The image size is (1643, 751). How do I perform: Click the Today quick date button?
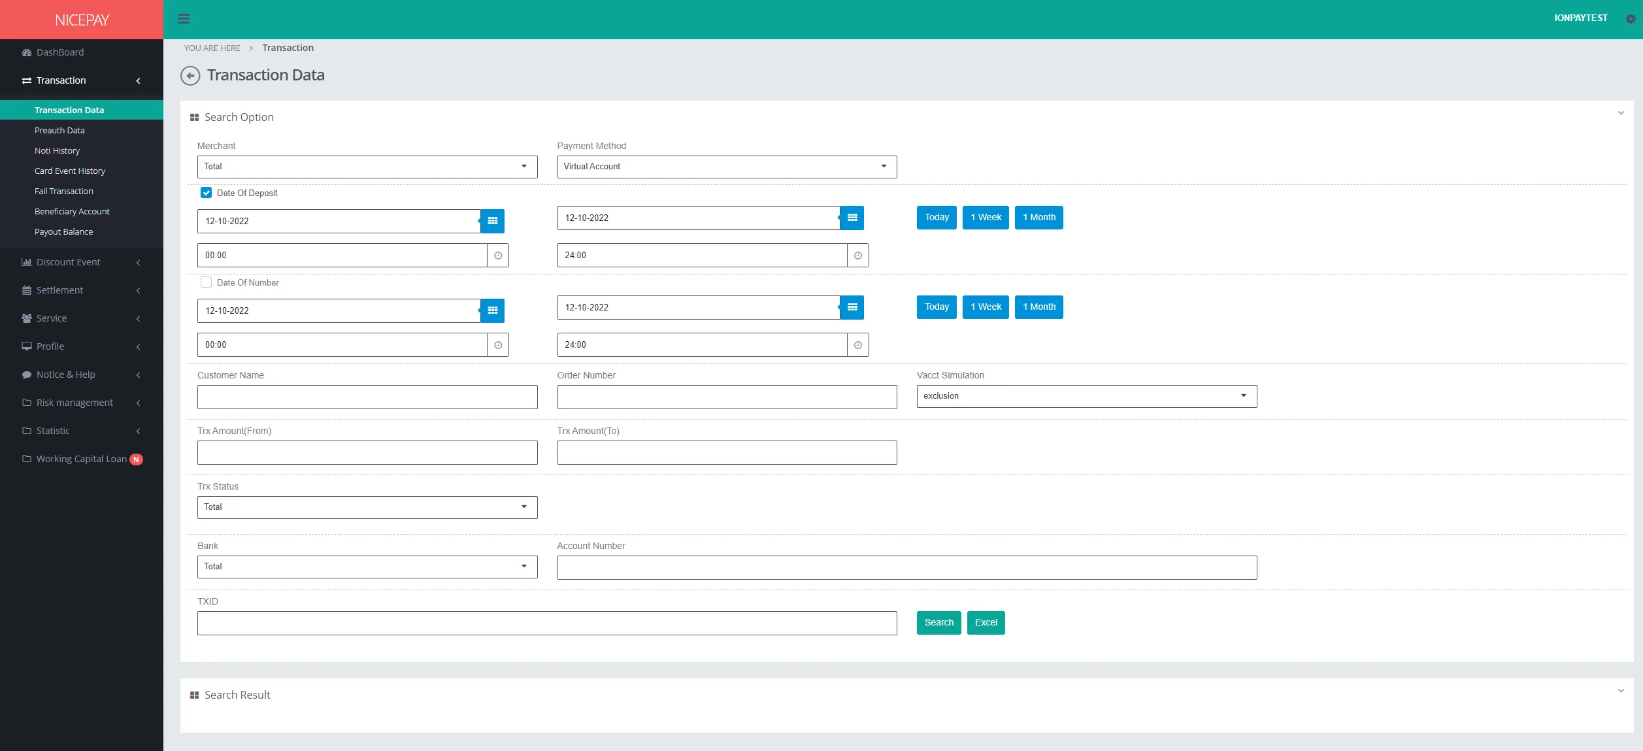click(936, 217)
